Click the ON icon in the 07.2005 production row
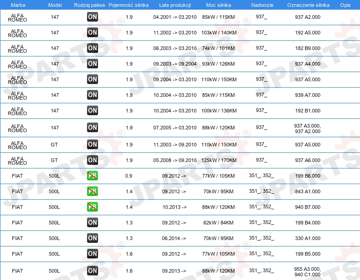Screen dimensions: 360x280 point(93,128)
